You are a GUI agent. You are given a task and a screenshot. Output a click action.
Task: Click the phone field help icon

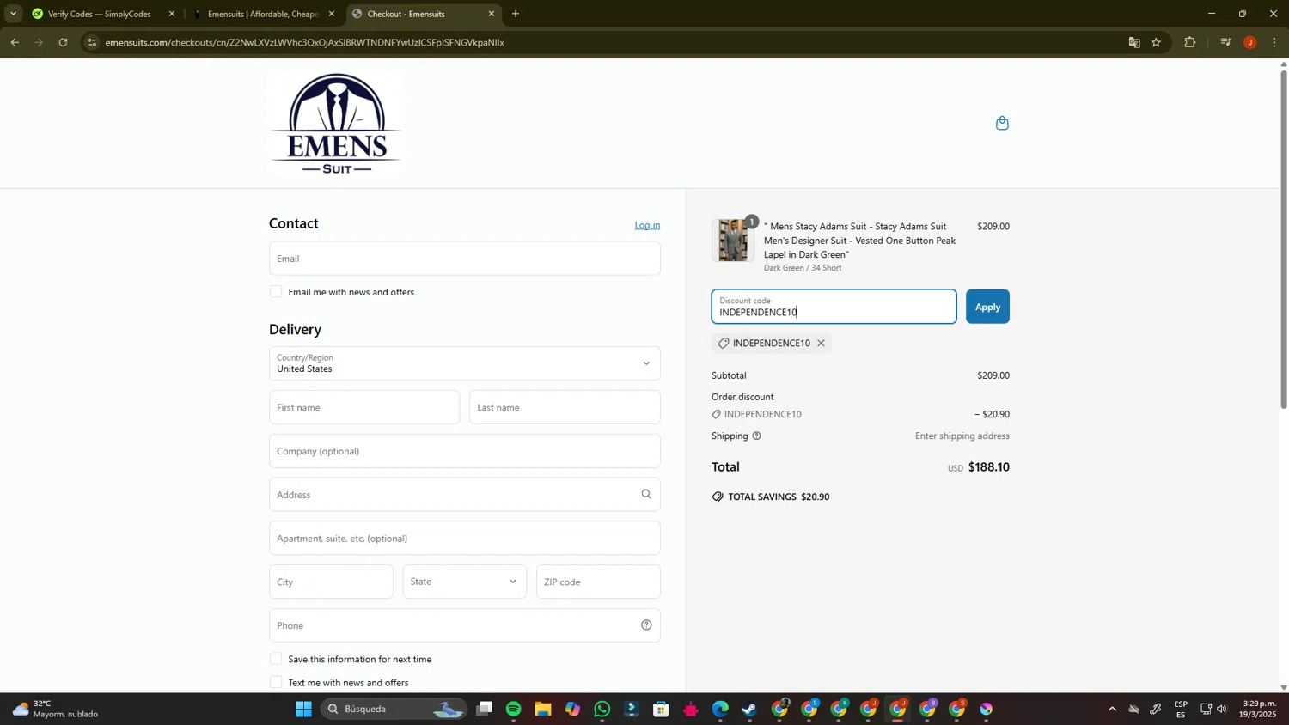click(646, 625)
